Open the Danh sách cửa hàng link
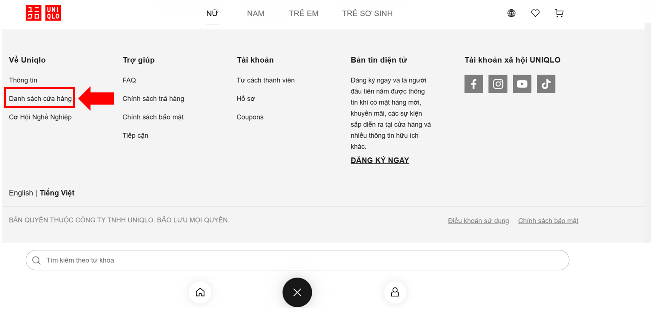Screen dimensions: 655x311 click(x=40, y=99)
